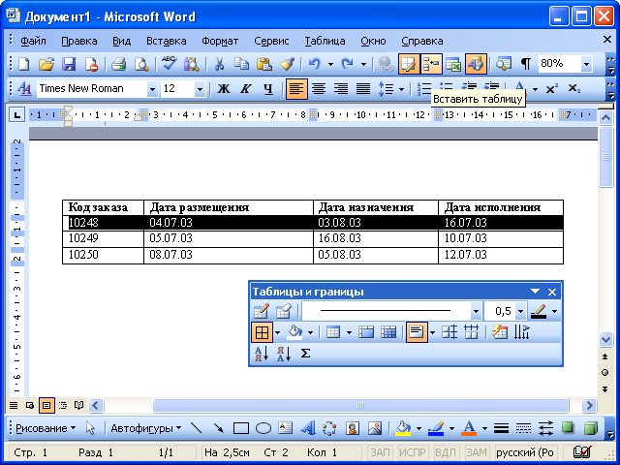
Task: Open line weight 0,5 dropdown
Action: tap(521, 312)
